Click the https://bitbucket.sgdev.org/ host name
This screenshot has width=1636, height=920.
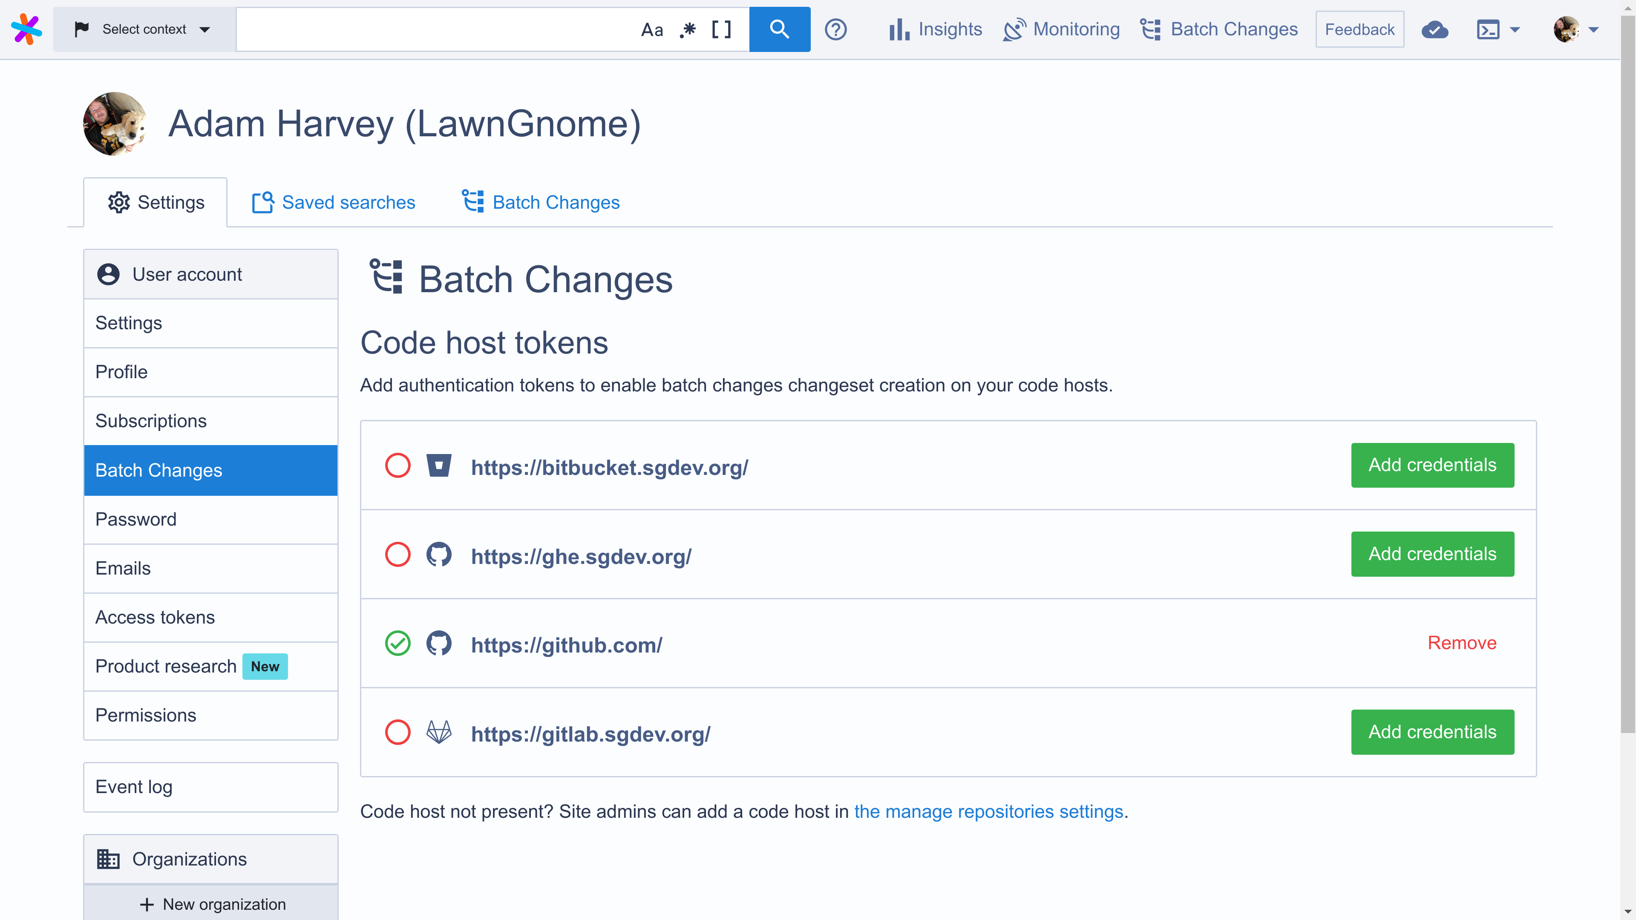pos(610,468)
